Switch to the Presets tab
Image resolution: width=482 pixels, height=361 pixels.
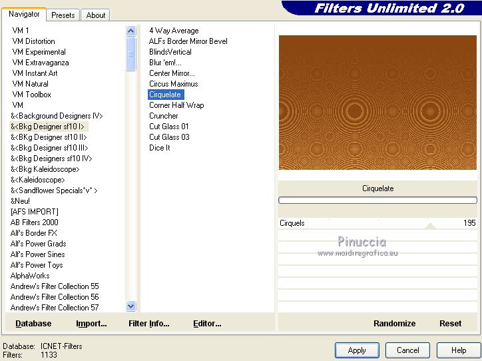[63, 15]
